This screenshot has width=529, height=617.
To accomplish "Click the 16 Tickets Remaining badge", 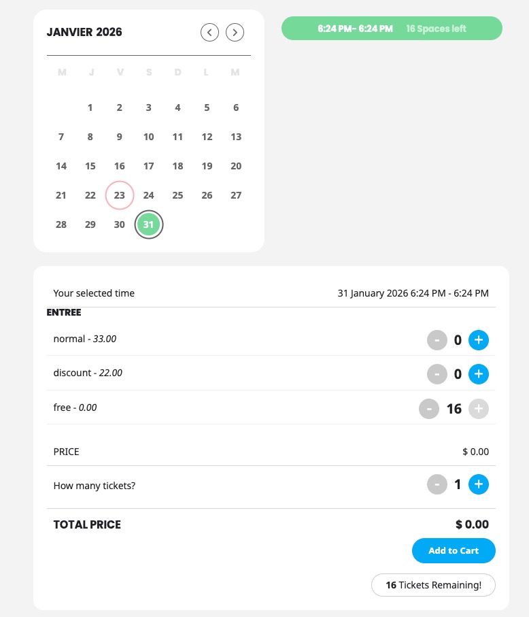I will (x=433, y=585).
